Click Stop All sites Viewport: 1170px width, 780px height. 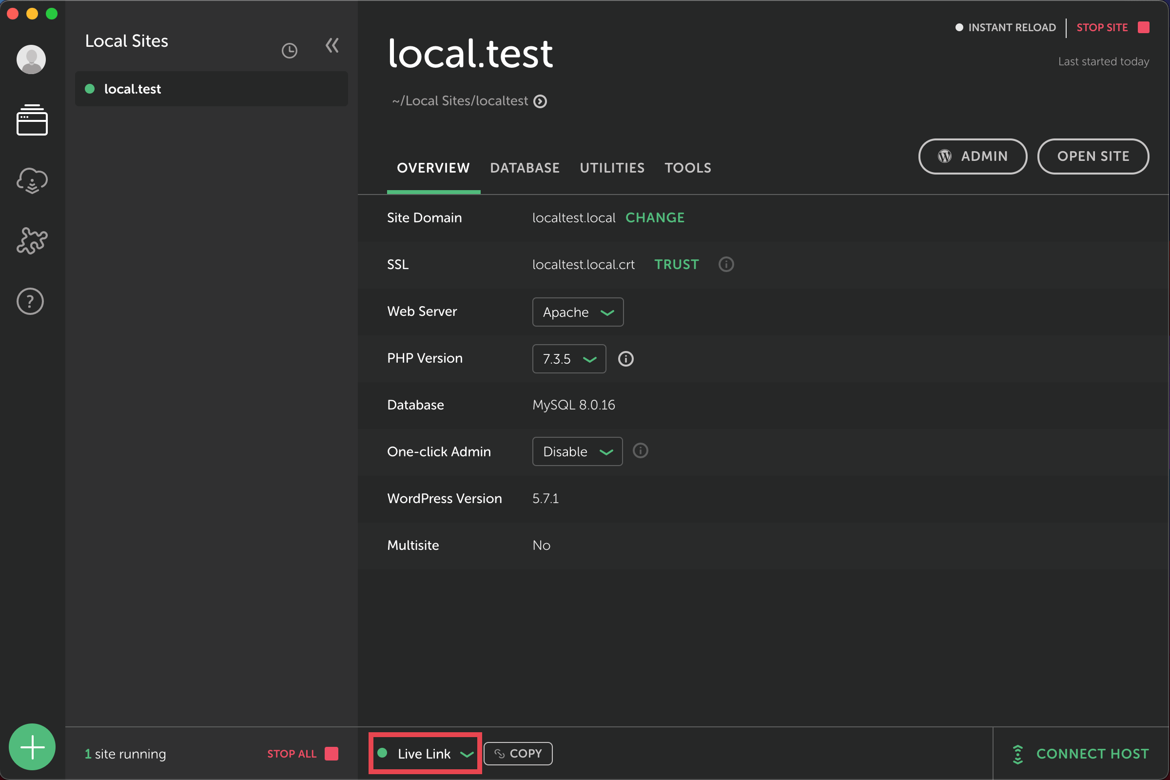tap(292, 754)
